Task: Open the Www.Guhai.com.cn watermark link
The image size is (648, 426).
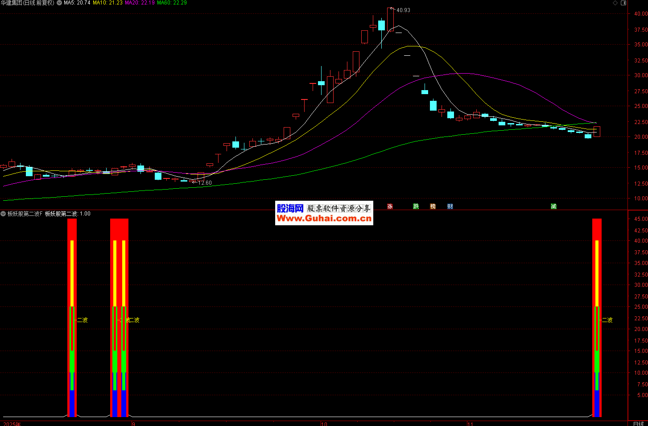Action: tap(324, 218)
